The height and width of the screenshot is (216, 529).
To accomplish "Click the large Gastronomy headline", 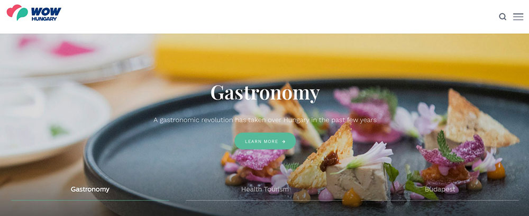I will (265, 93).
